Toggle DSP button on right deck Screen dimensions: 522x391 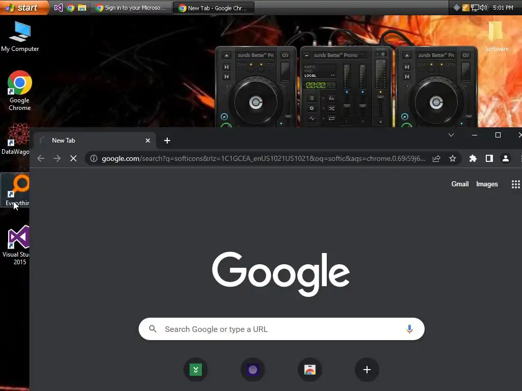[x=431, y=70]
